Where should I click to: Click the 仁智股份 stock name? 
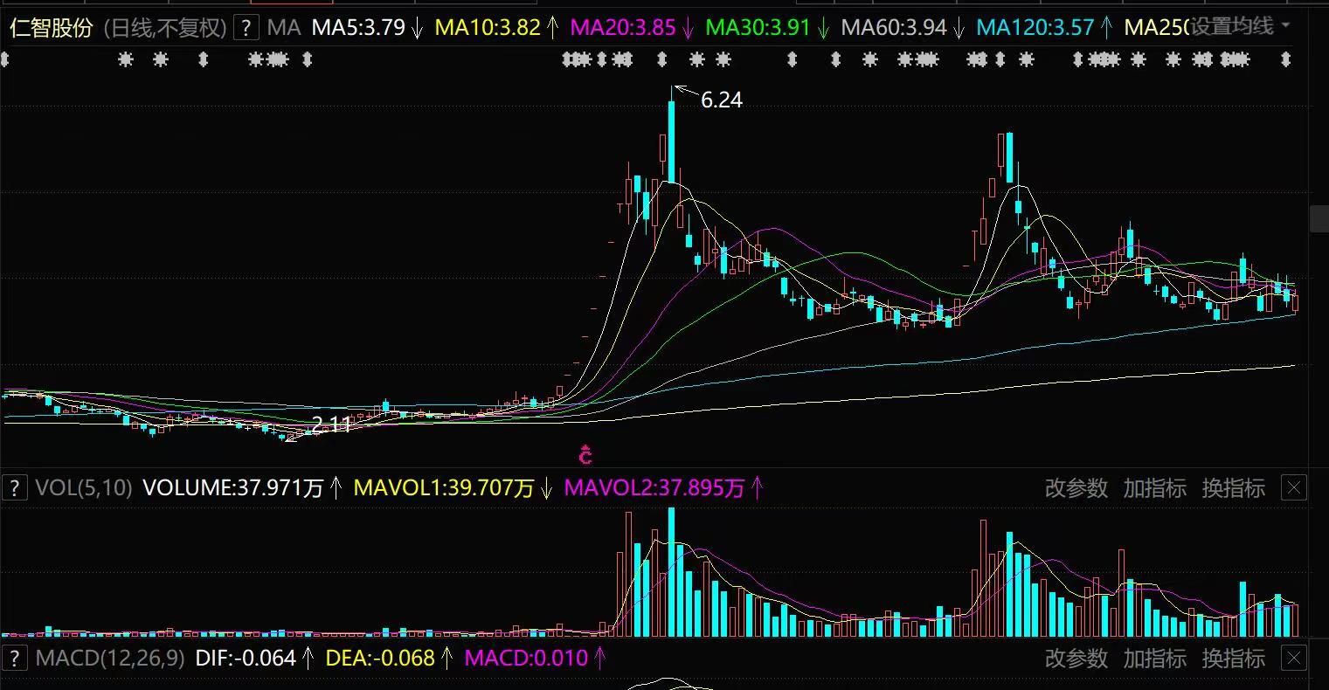[51, 28]
